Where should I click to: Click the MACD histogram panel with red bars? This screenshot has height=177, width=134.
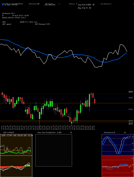pyautogui.click(x=16, y=166)
